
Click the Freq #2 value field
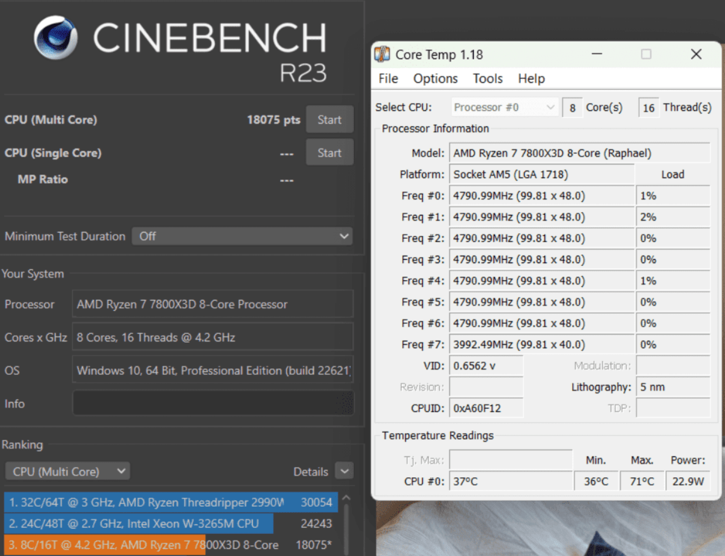[x=542, y=238]
